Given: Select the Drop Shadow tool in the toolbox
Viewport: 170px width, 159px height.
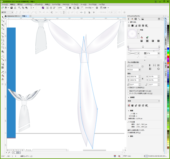Looking at the screenshot, I should point(3,64).
